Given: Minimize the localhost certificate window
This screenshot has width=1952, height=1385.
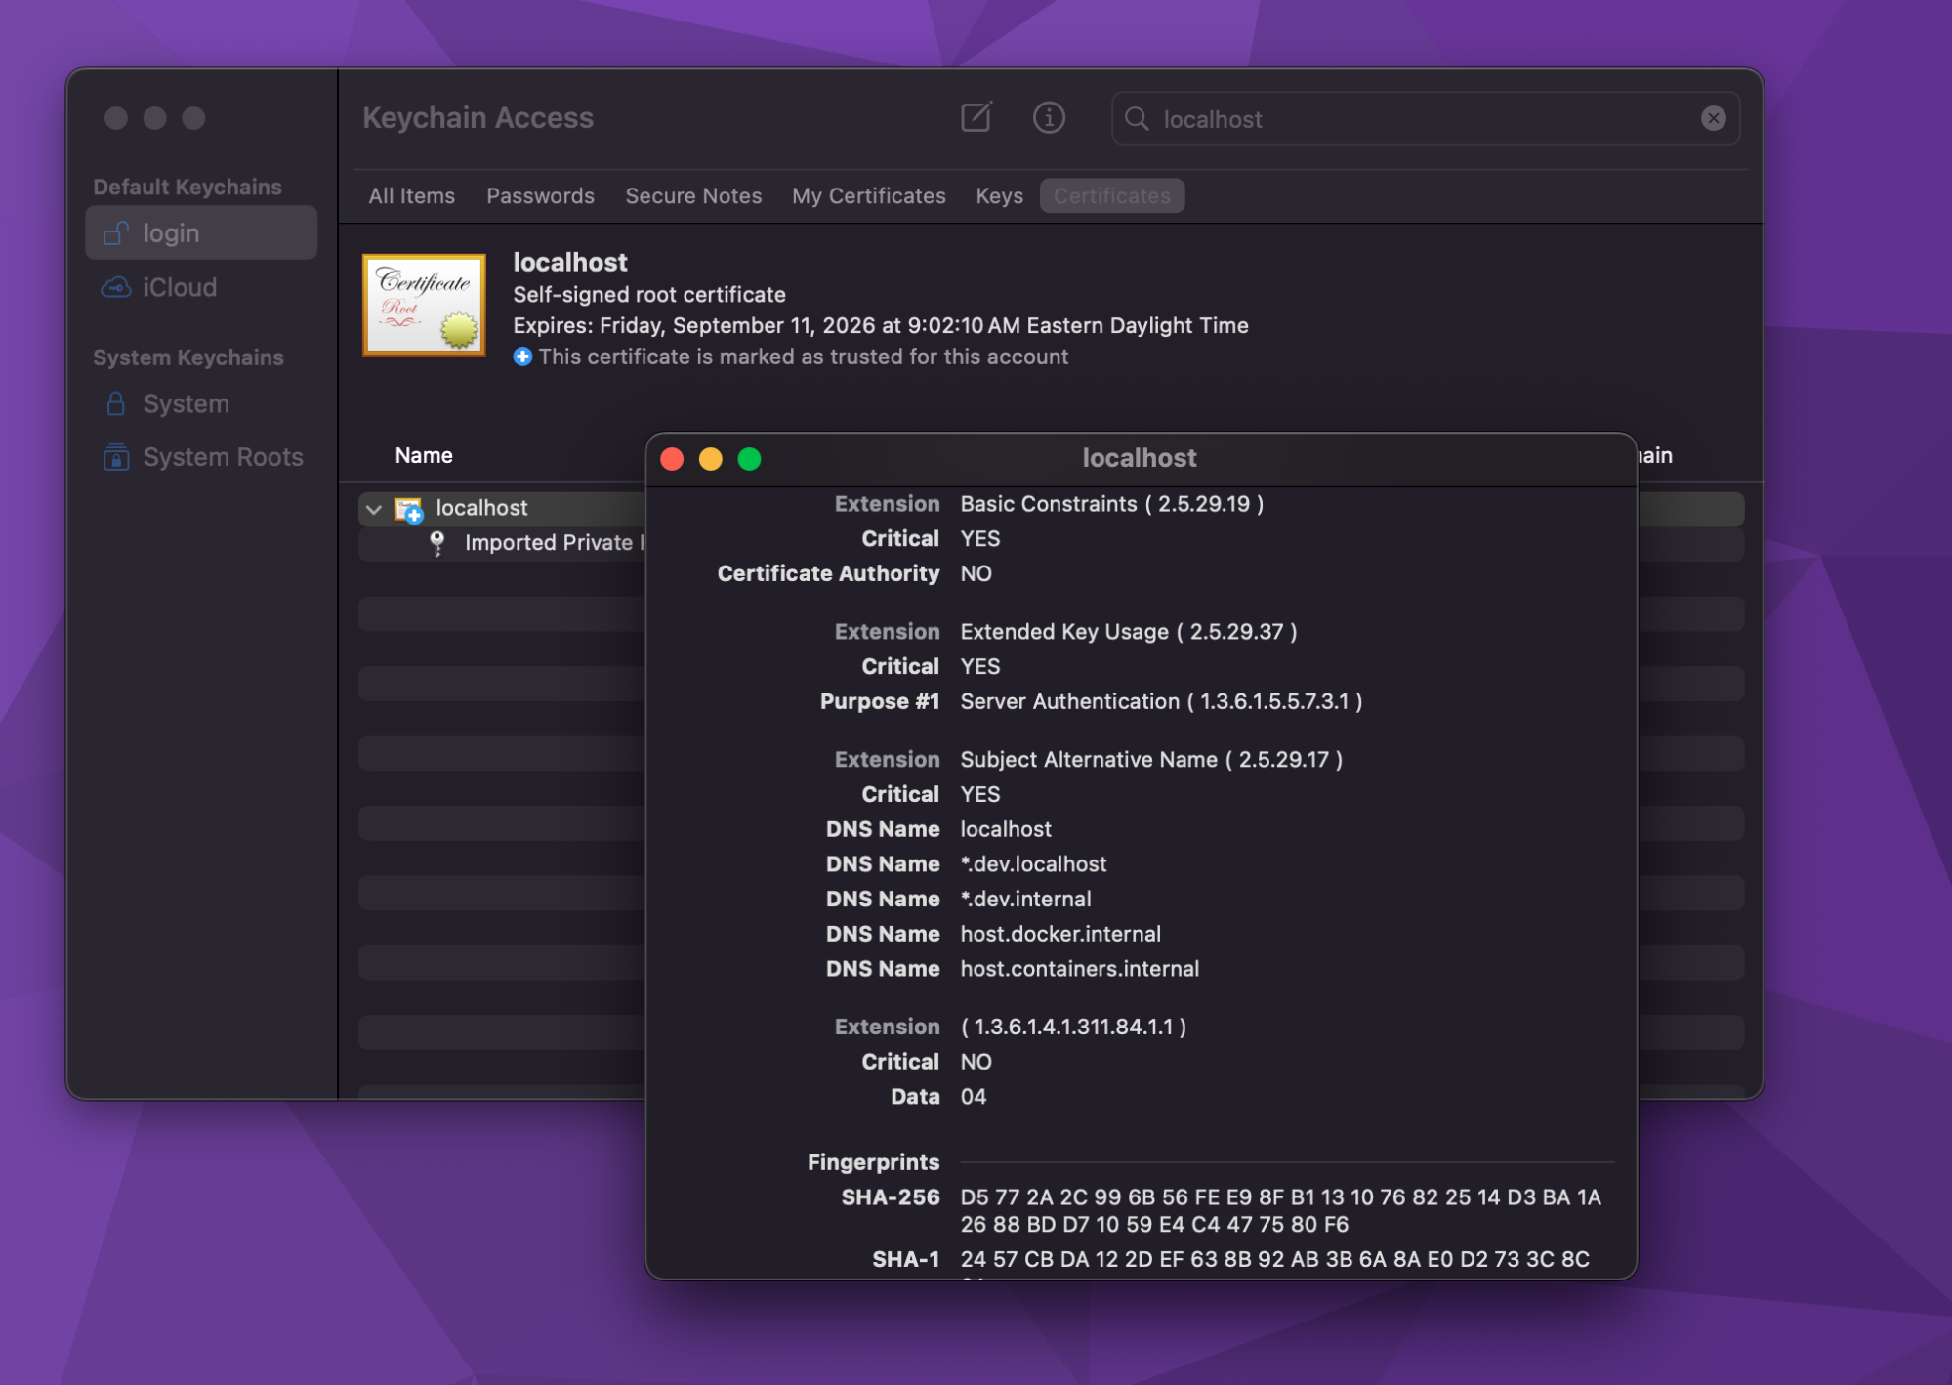Looking at the screenshot, I should [711, 459].
